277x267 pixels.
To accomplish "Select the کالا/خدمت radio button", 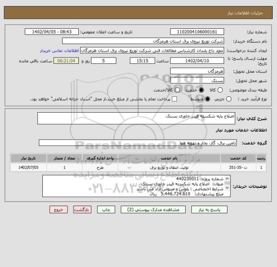I will [x=177, y=90].
